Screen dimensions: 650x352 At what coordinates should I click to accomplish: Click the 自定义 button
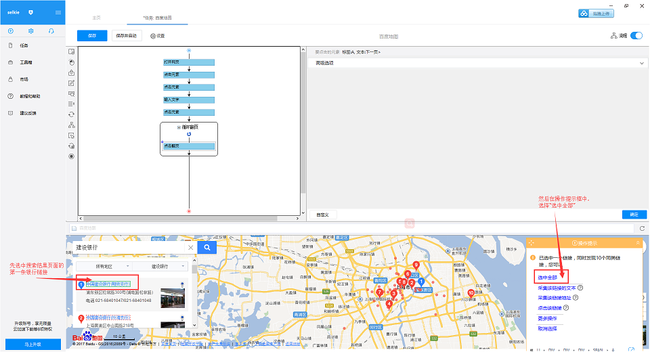tap(323, 215)
